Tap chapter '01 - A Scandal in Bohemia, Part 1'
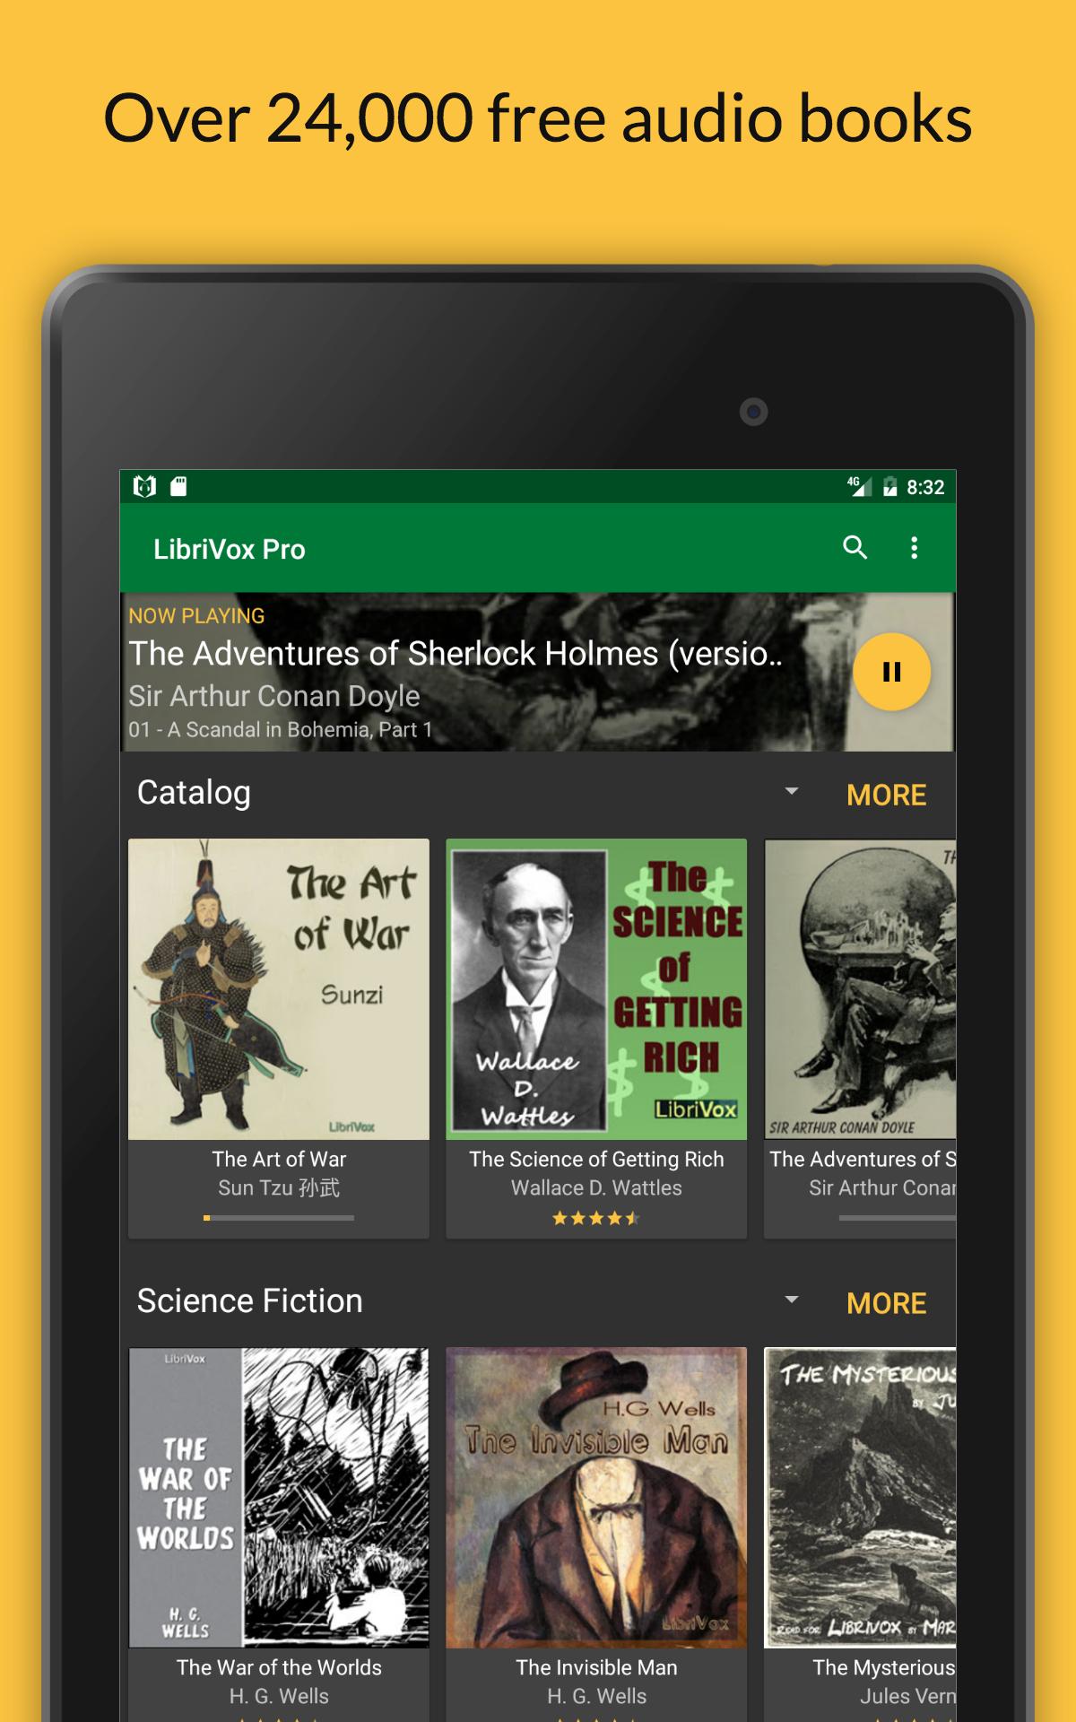The image size is (1076, 1722). pos(281,730)
